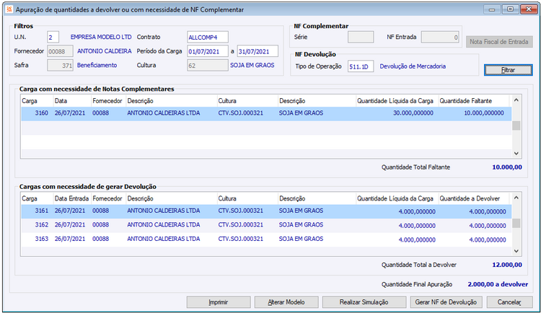Click the Período da Carga end date
Image resolution: width=541 pixels, height=313 pixels.
[257, 51]
